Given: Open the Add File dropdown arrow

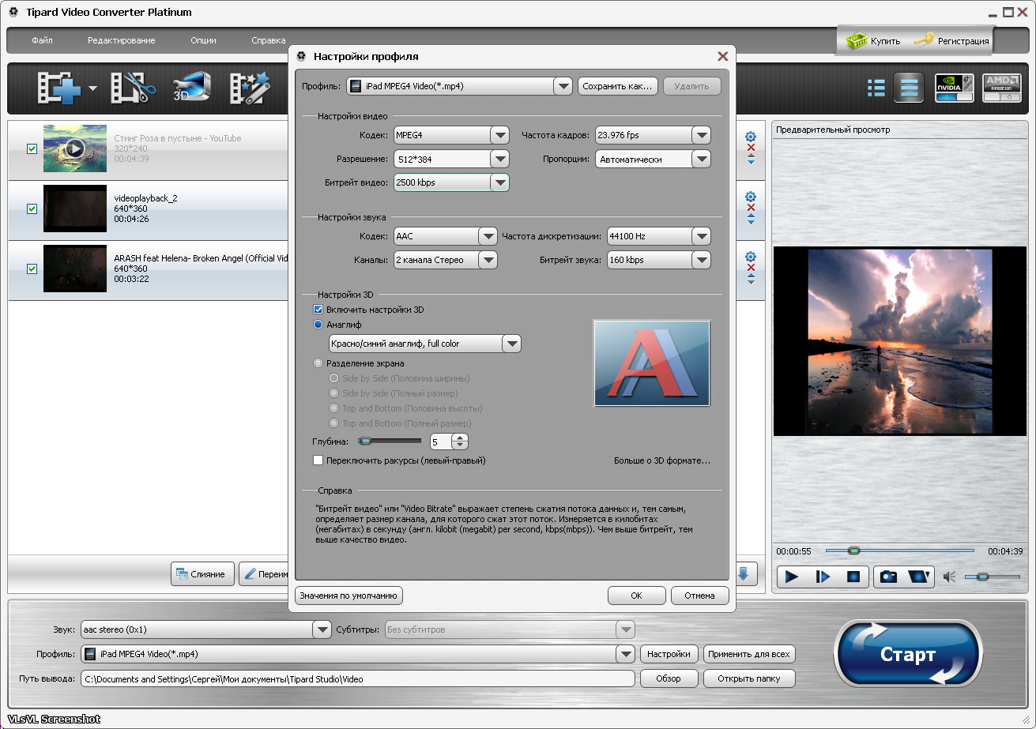Looking at the screenshot, I should (x=92, y=88).
